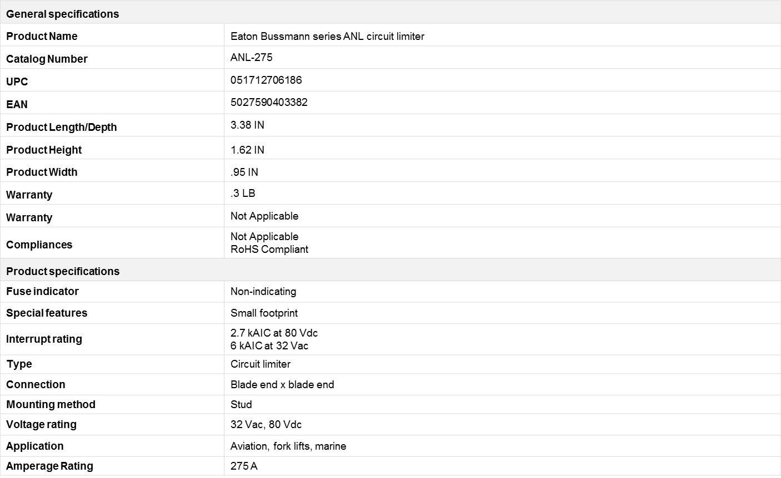Viewport: 781px width, 478px height.
Task: Select the "Product Height" label
Action: coord(44,150)
